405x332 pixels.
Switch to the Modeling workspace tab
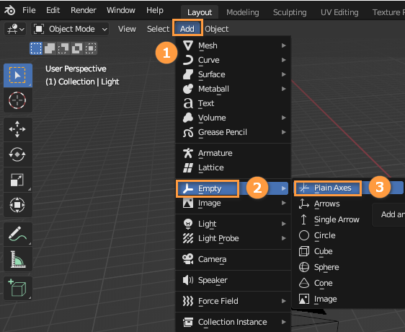(243, 12)
